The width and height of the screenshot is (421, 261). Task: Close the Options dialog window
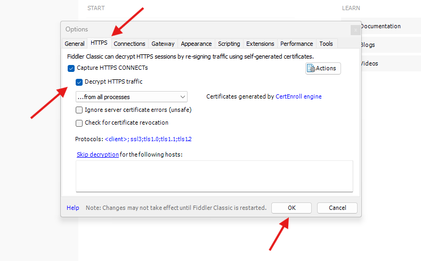(x=355, y=30)
